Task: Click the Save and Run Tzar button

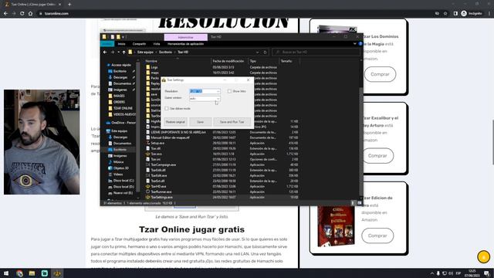Action: pyautogui.click(x=232, y=122)
